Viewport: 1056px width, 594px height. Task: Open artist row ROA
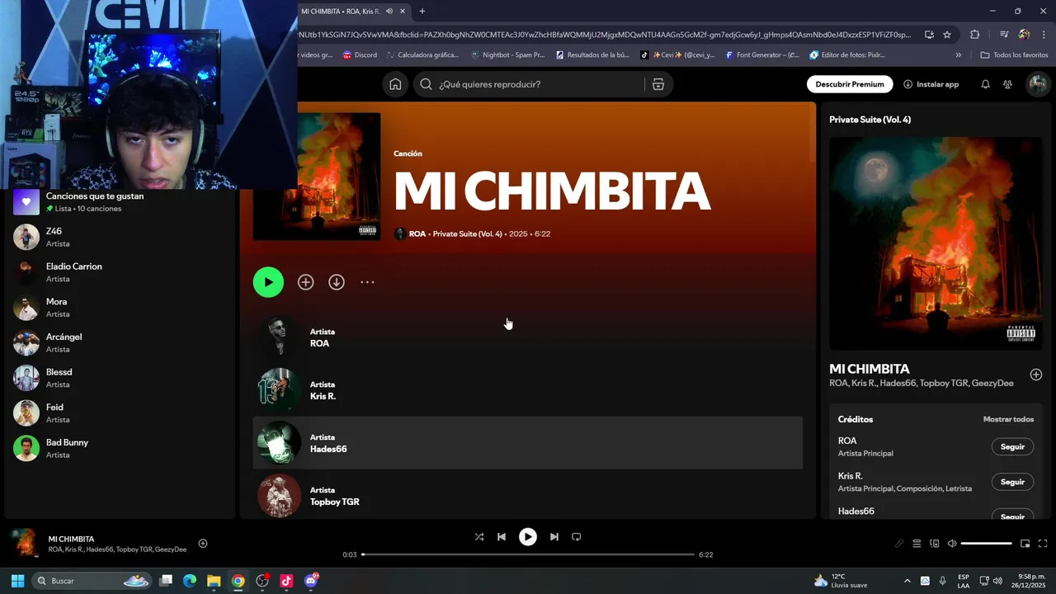528,337
